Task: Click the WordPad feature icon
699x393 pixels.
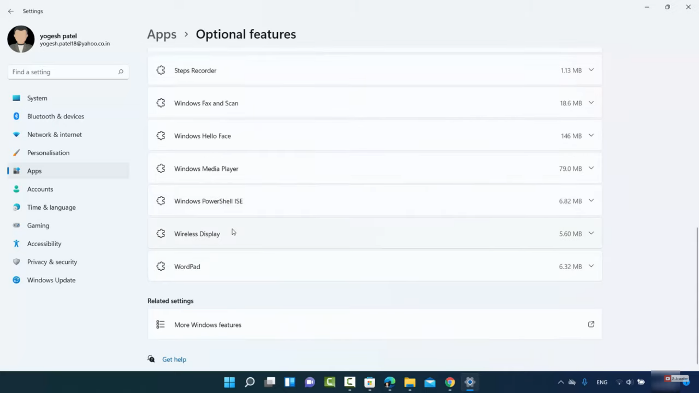Action: [x=161, y=266]
